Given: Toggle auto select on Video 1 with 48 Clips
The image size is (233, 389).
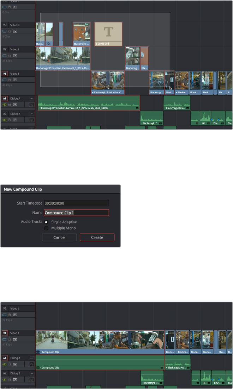Looking at the screenshot, I should tap(15, 80).
